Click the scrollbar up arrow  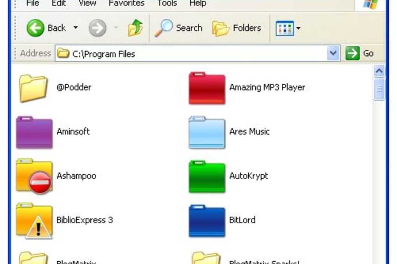[x=379, y=71]
